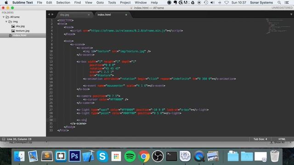This screenshot has height=165, width=294.
Task: Click the Evernote elephant menu bar icon
Action: click(x=175, y=3)
